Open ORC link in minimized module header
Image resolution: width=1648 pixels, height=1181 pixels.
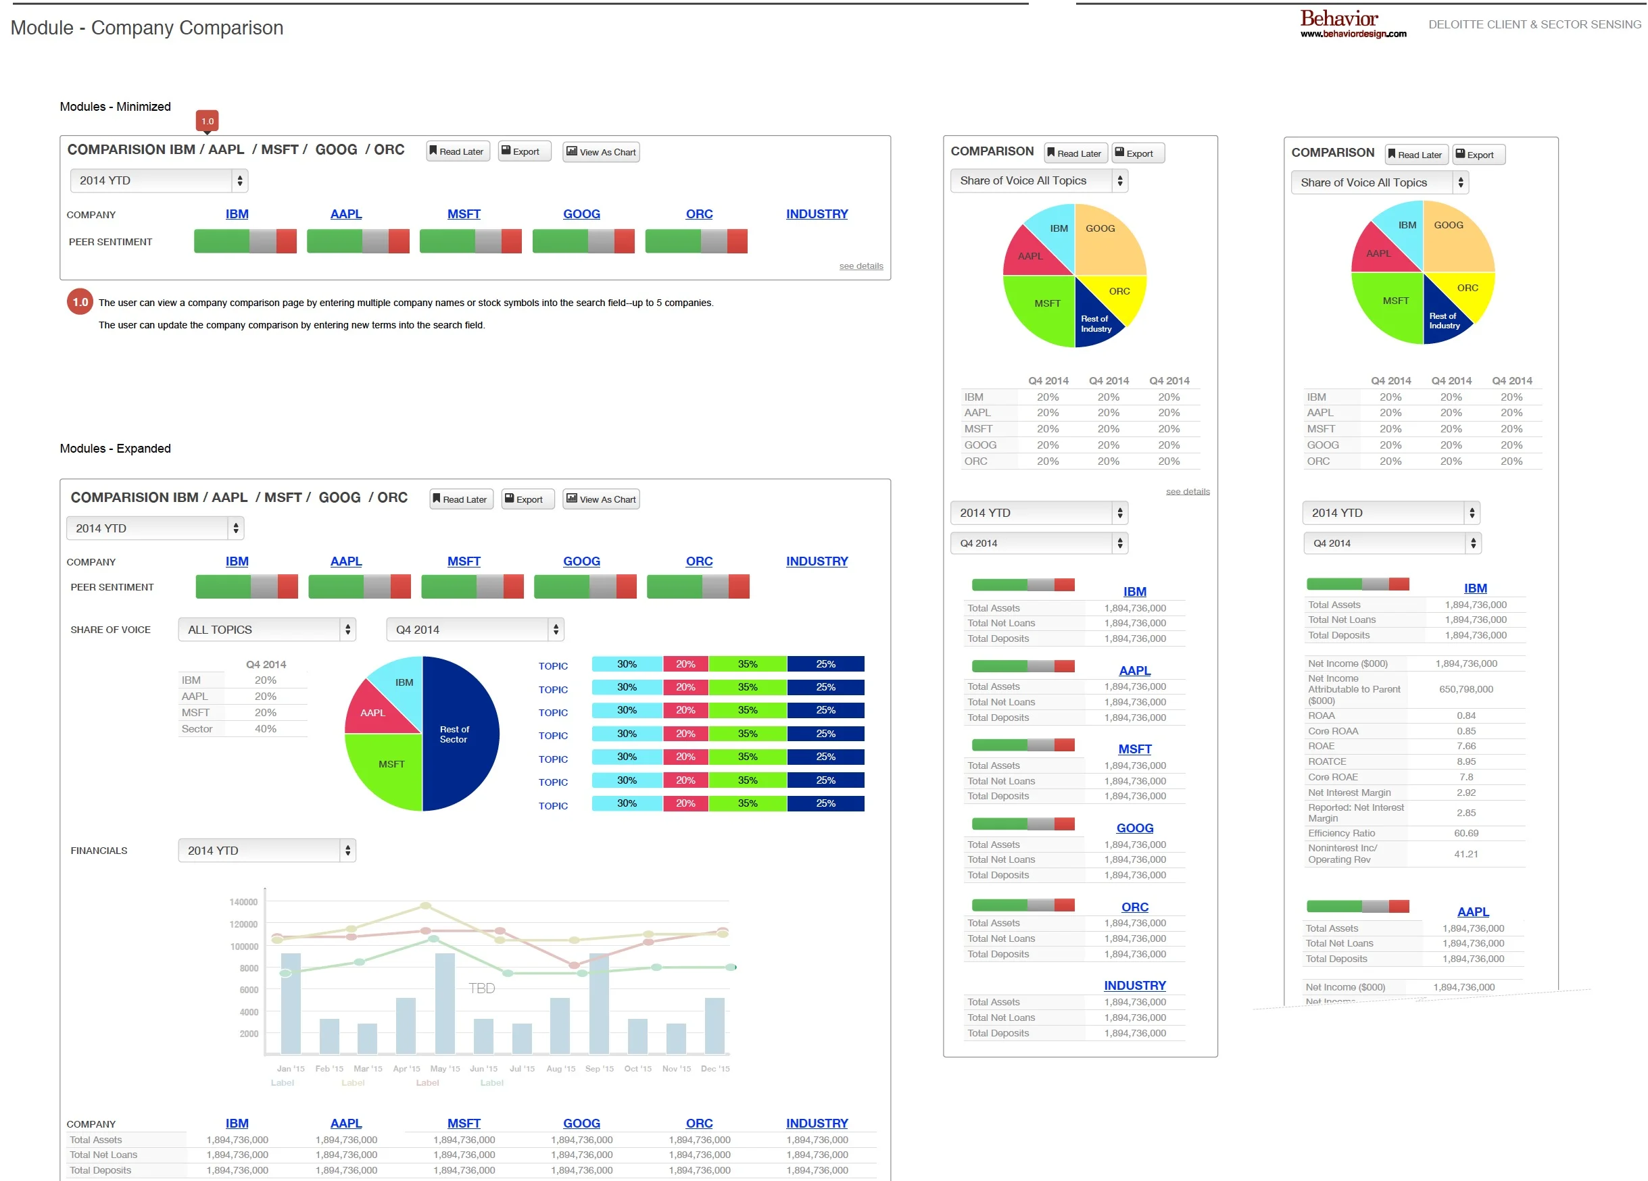[x=699, y=214]
